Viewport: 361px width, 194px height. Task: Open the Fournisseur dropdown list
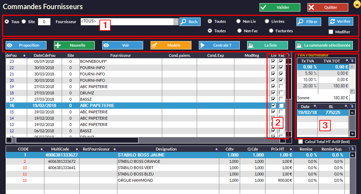[x=176, y=22]
